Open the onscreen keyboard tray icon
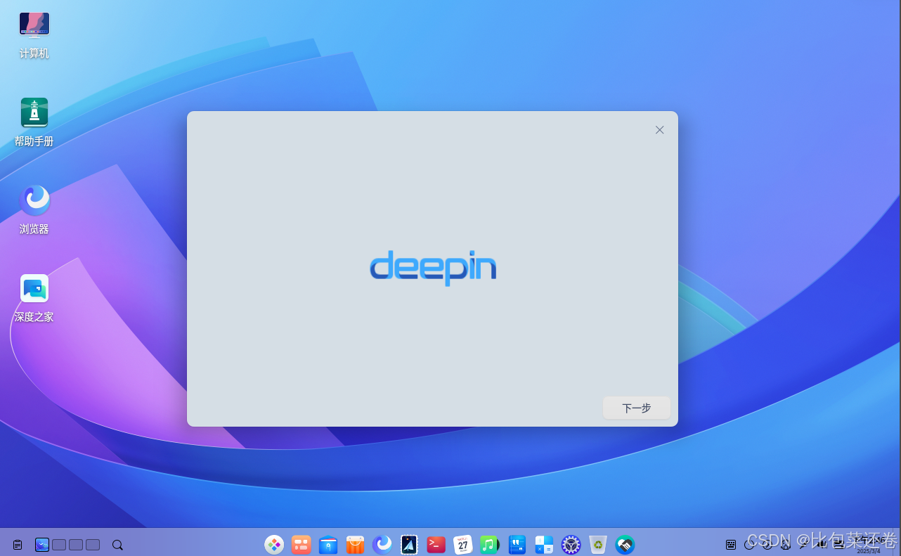Image resolution: width=901 pixels, height=556 pixels. coord(731,545)
